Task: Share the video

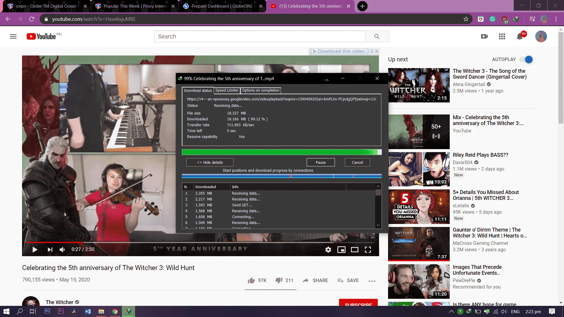Action: [315, 280]
